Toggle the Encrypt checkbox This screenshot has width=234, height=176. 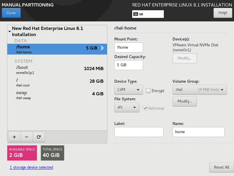coord(148,91)
